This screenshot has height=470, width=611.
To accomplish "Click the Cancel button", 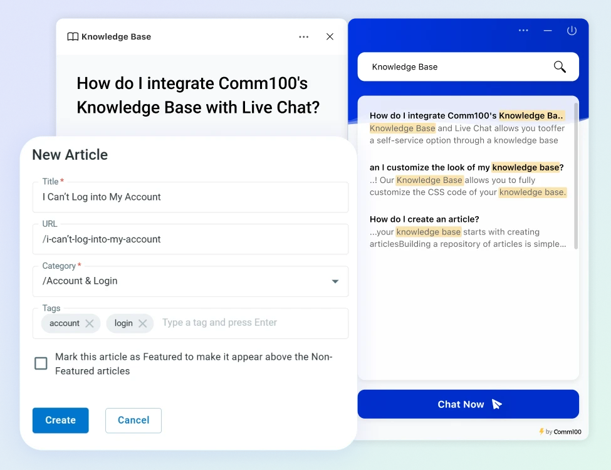I will pos(133,420).
